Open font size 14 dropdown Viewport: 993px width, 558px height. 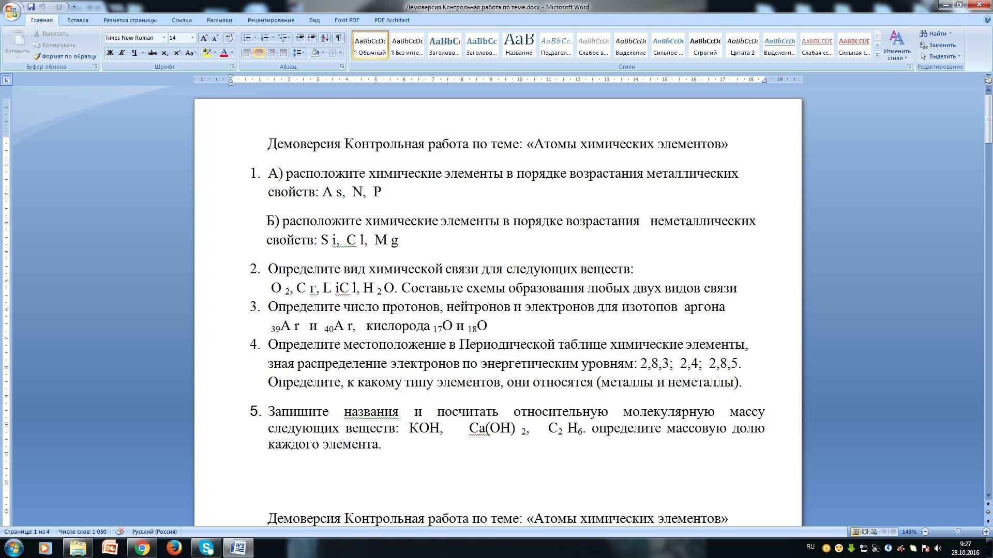(x=192, y=38)
